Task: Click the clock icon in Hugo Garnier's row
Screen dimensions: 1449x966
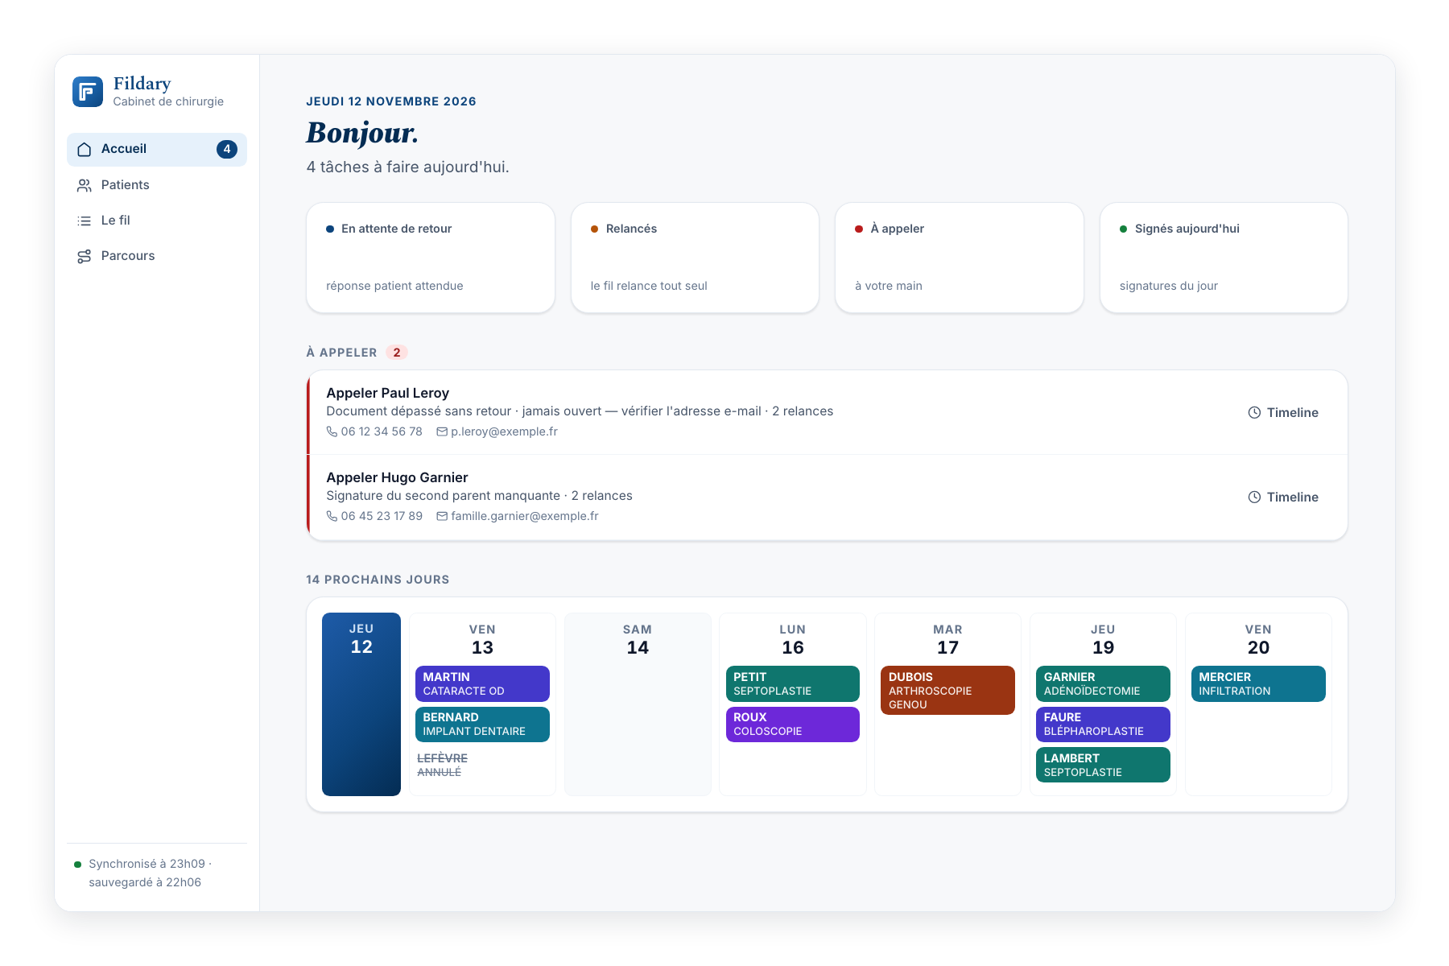Action: tap(1254, 497)
